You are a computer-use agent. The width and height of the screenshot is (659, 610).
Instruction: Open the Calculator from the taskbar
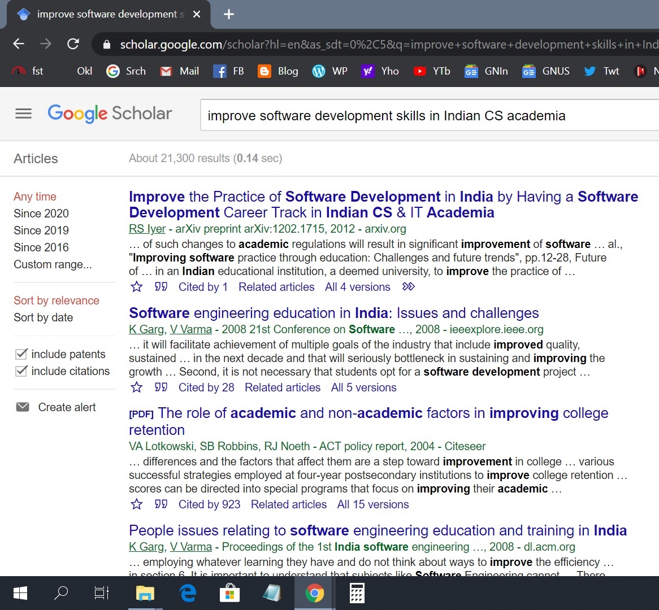point(357,594)
